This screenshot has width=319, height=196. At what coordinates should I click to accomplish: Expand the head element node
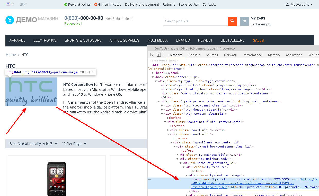pyautogui.click(x=153, y=73)
